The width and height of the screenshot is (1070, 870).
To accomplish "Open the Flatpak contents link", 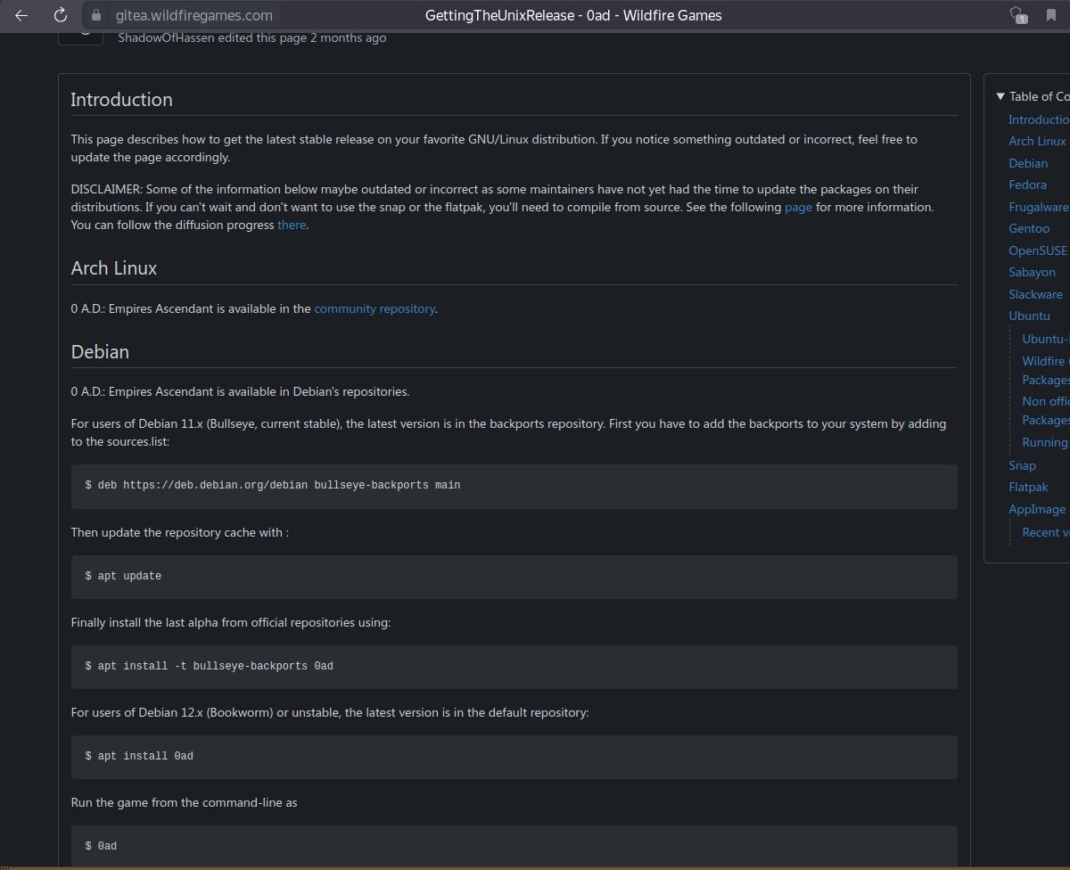I will pyautogui.click(x=1028, y=487).
